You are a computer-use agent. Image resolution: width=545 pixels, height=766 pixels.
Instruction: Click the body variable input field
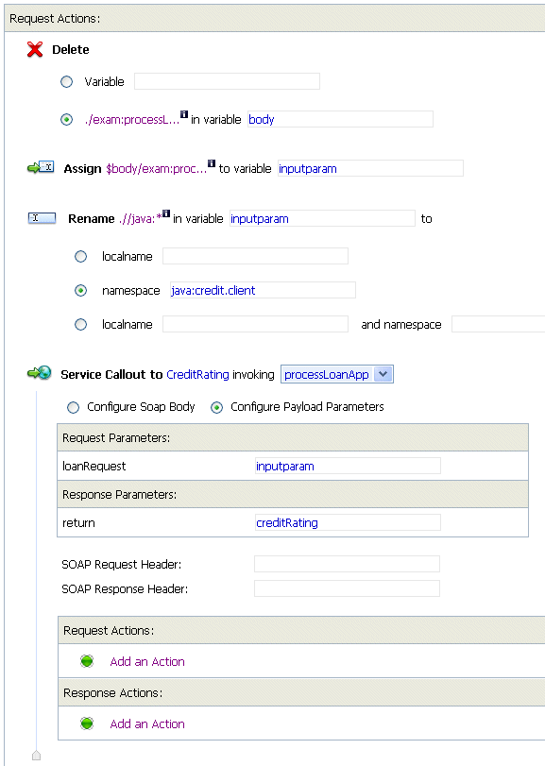[x=340, y=119]
